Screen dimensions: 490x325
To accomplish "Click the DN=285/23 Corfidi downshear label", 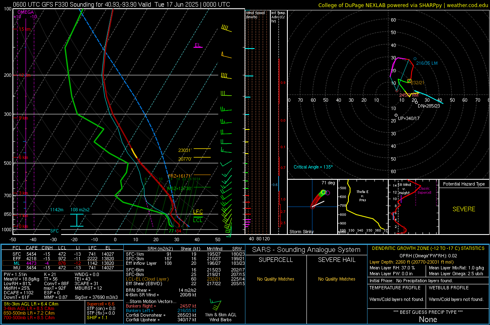I will 429,106.
